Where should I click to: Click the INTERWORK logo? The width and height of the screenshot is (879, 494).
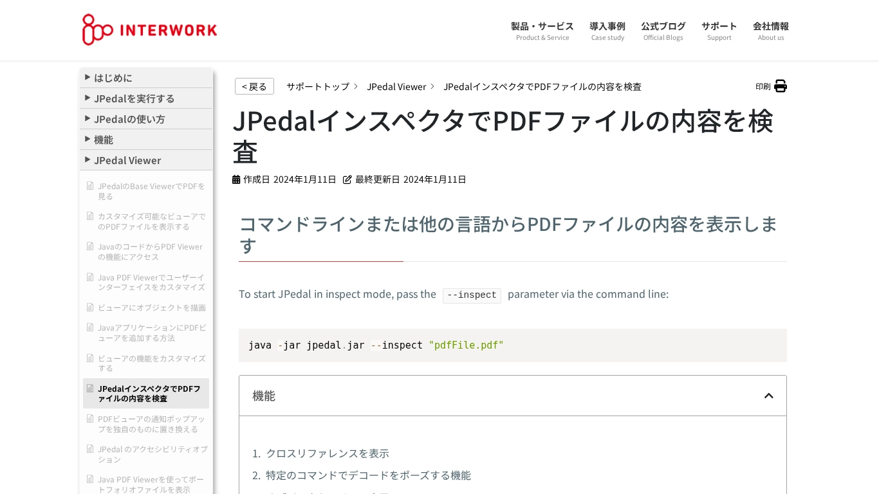point(149,30)
